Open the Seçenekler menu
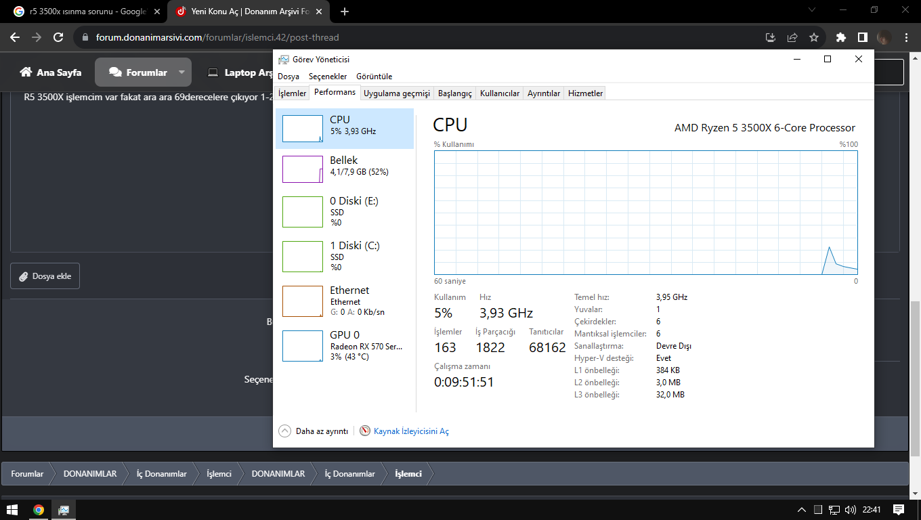 coord(328,77)
